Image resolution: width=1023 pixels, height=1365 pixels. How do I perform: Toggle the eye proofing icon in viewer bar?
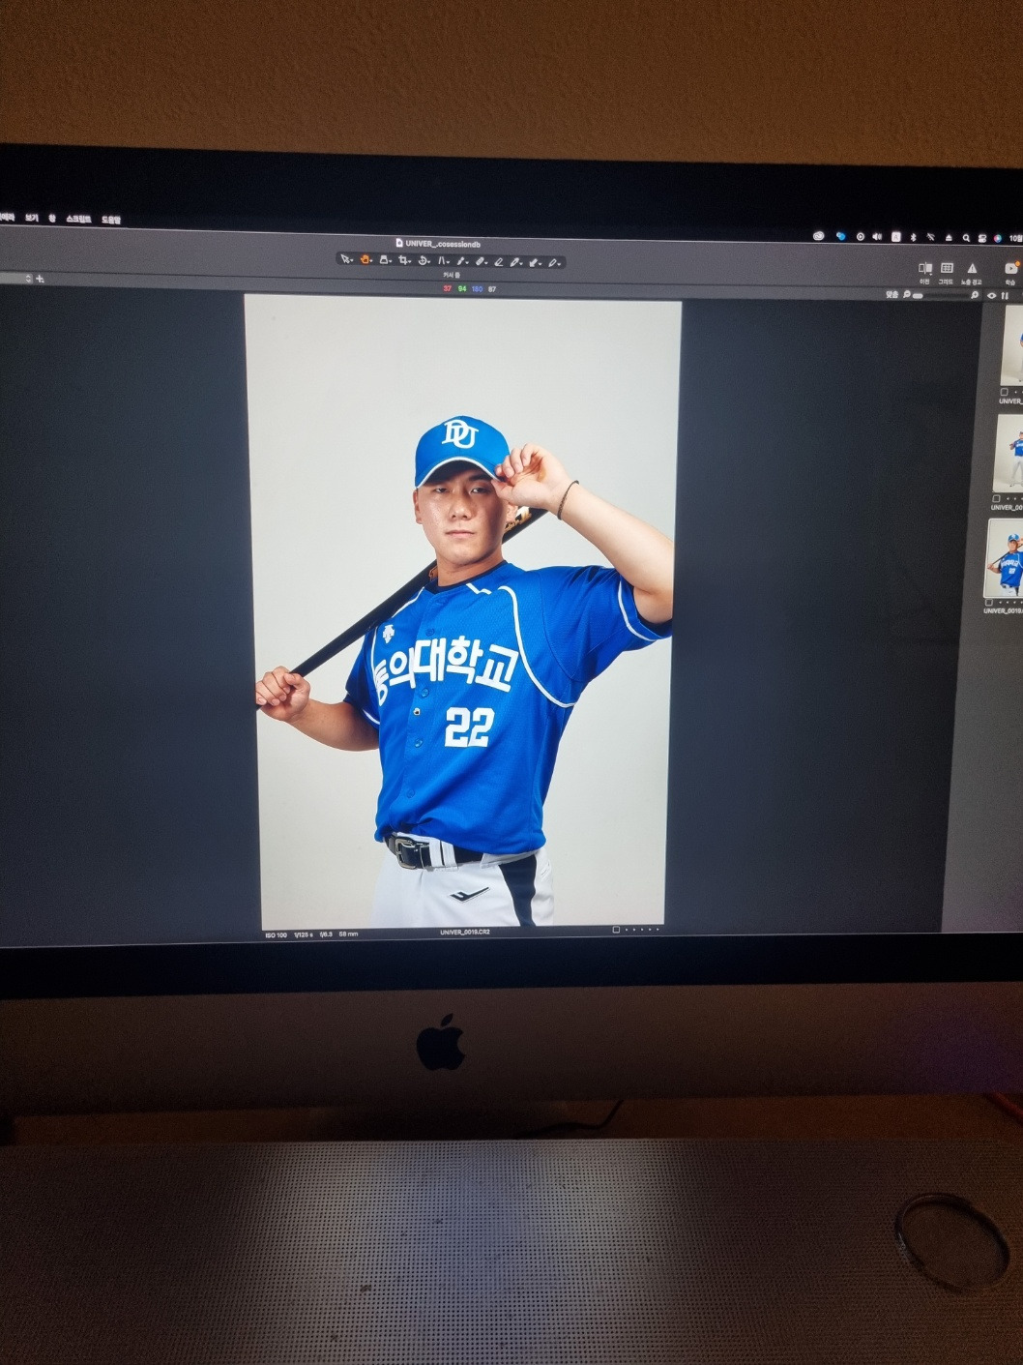[x=991, y=295]
